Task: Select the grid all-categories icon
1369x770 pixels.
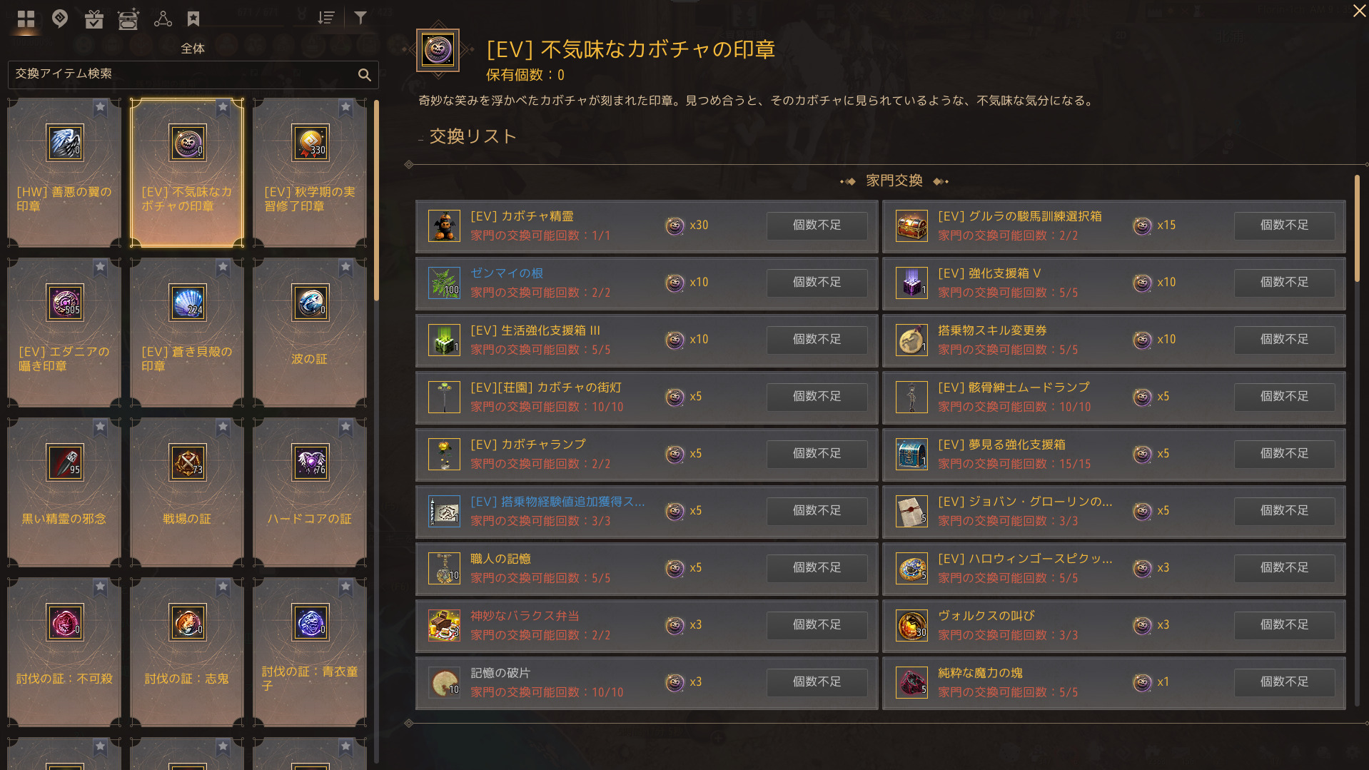Action: coord(26,19)
